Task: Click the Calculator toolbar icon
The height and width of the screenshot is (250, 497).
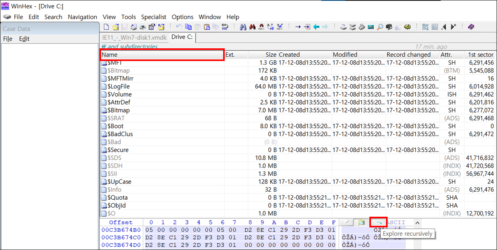Action: coord(371,27)
